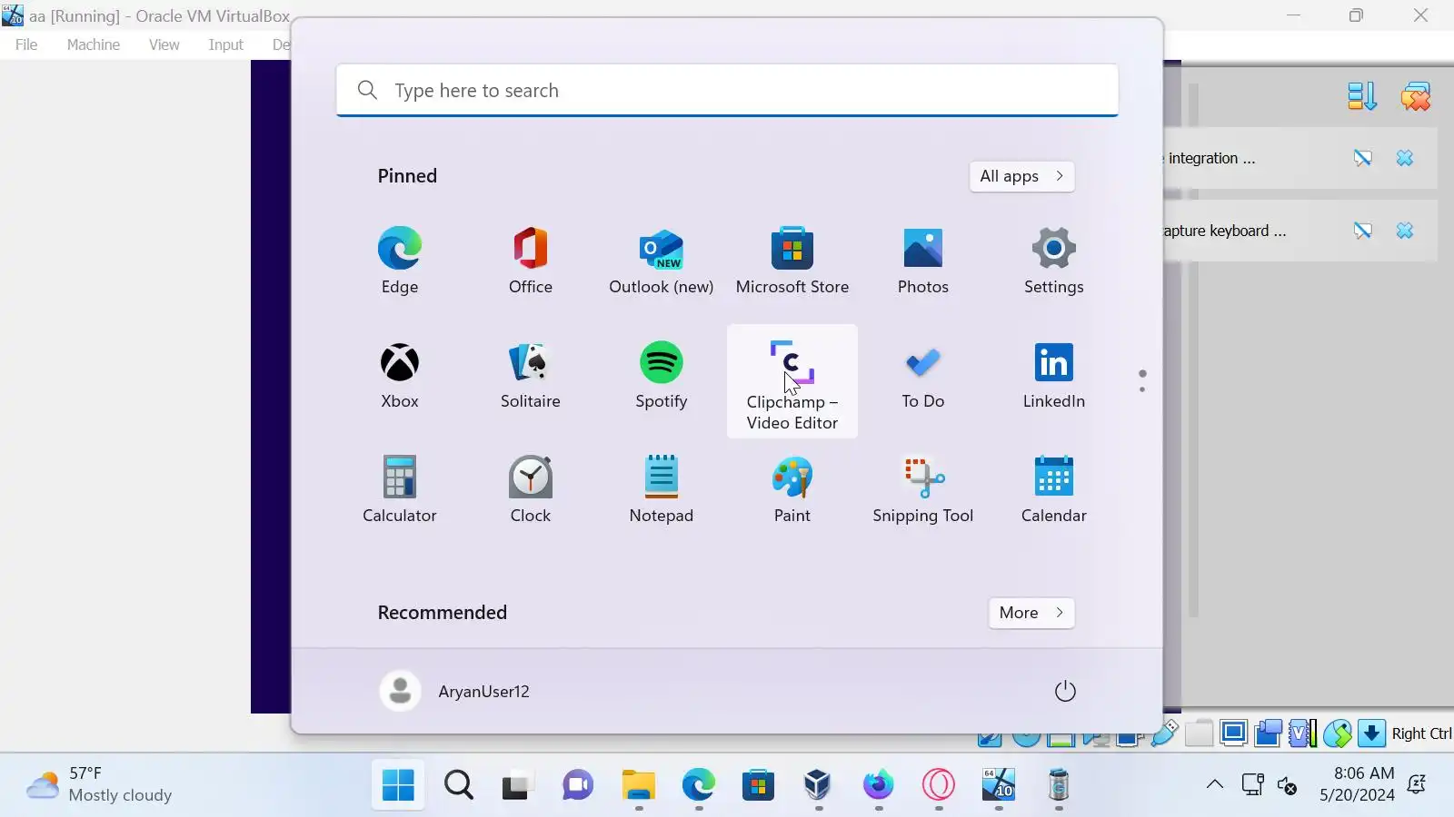
Task: Open the Calendar pinned app
Action: 1054,490
